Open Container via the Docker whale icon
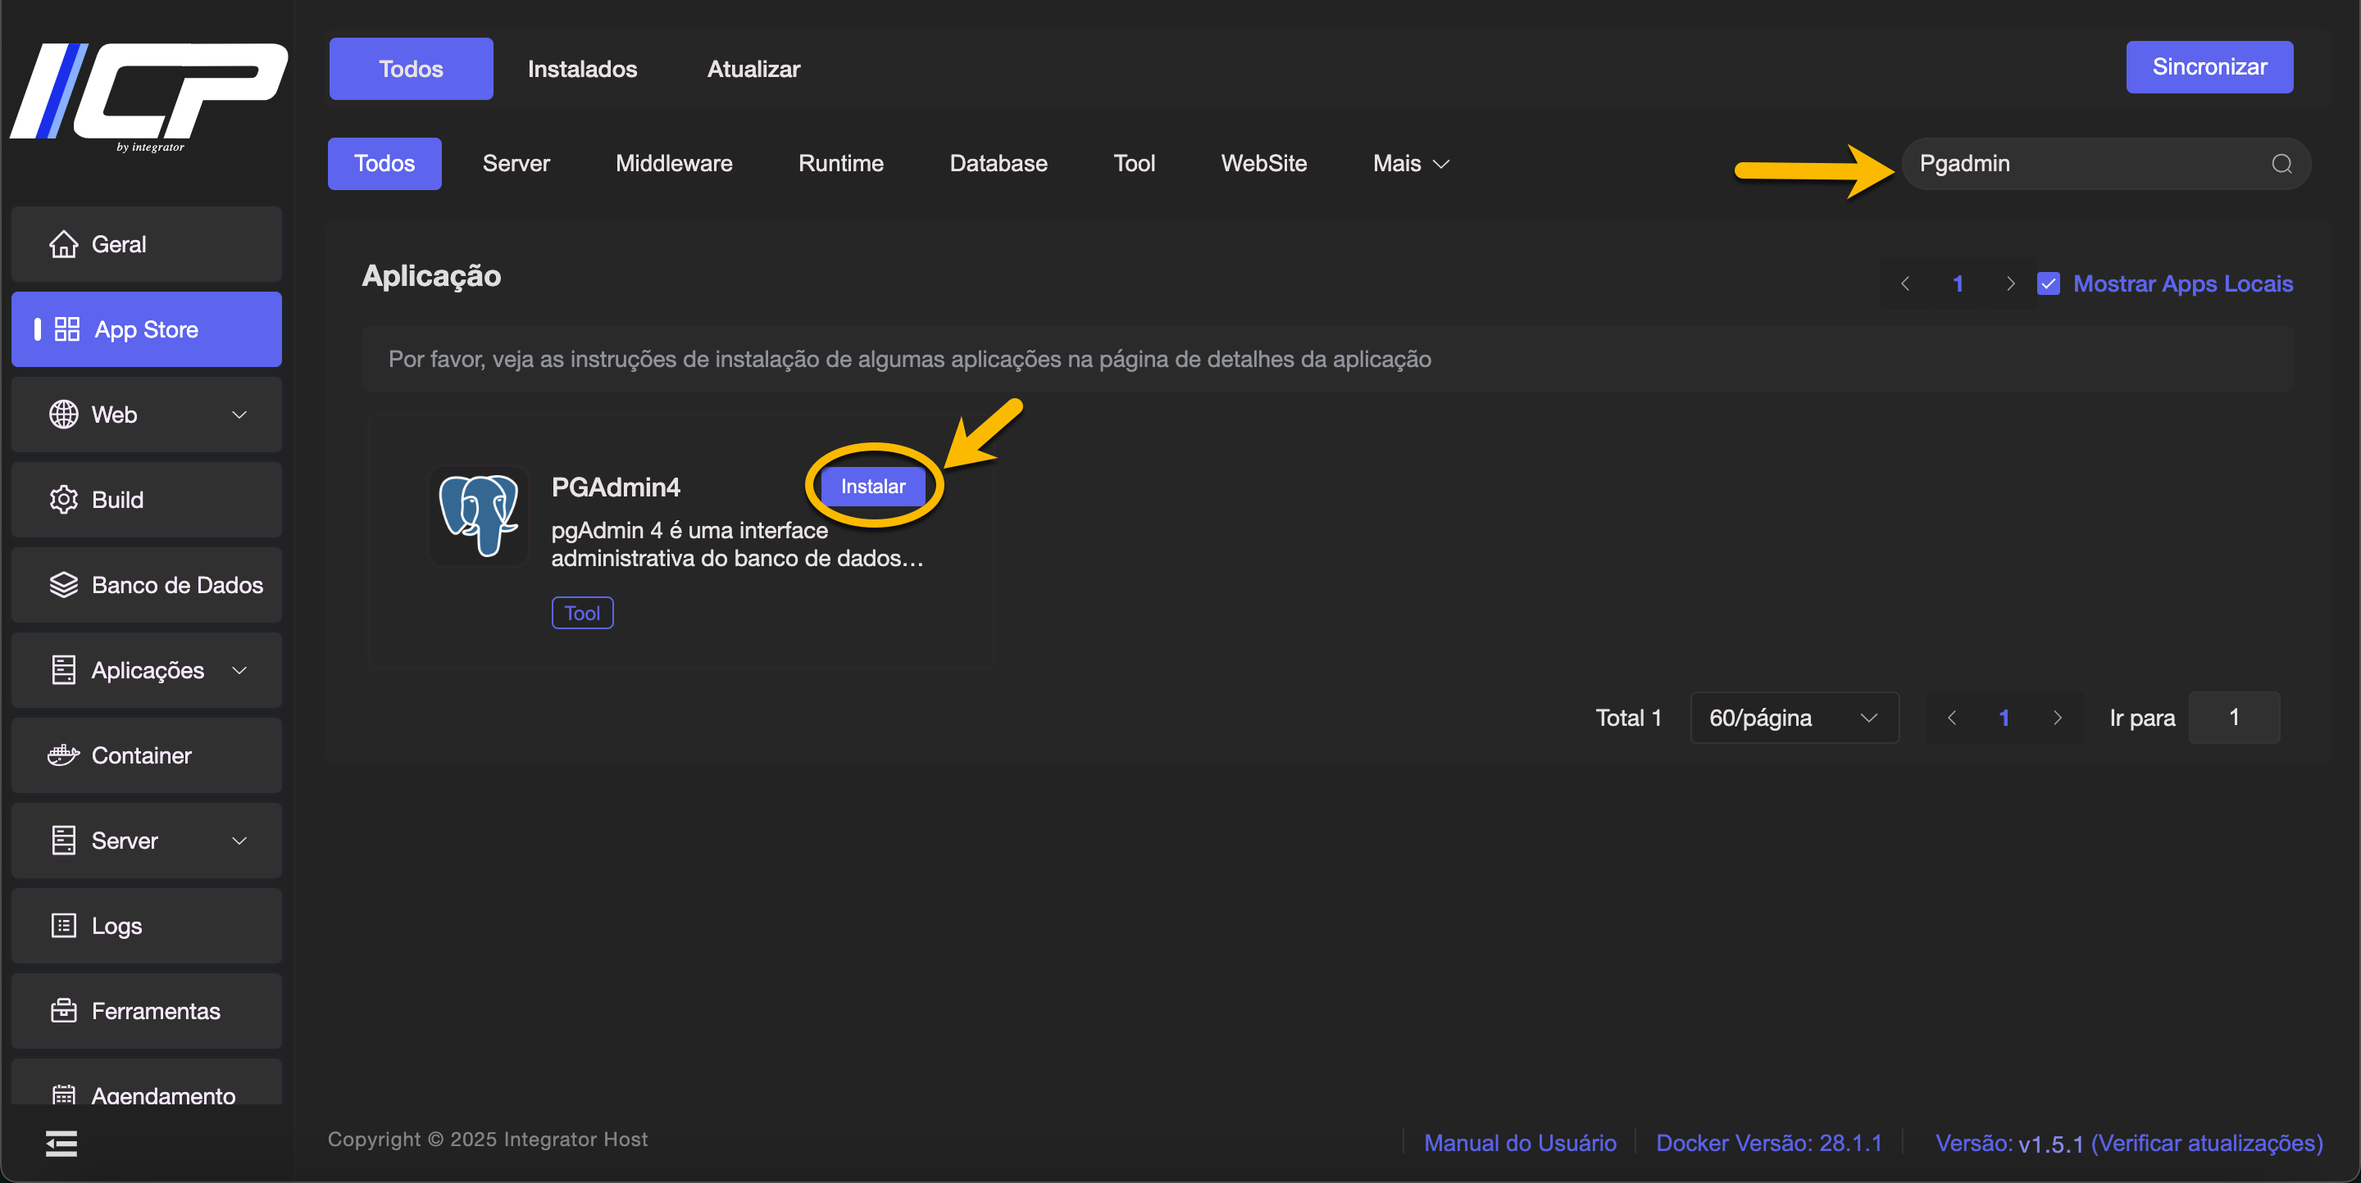The image size is (2361, 1183). click(x=63, y=755)
